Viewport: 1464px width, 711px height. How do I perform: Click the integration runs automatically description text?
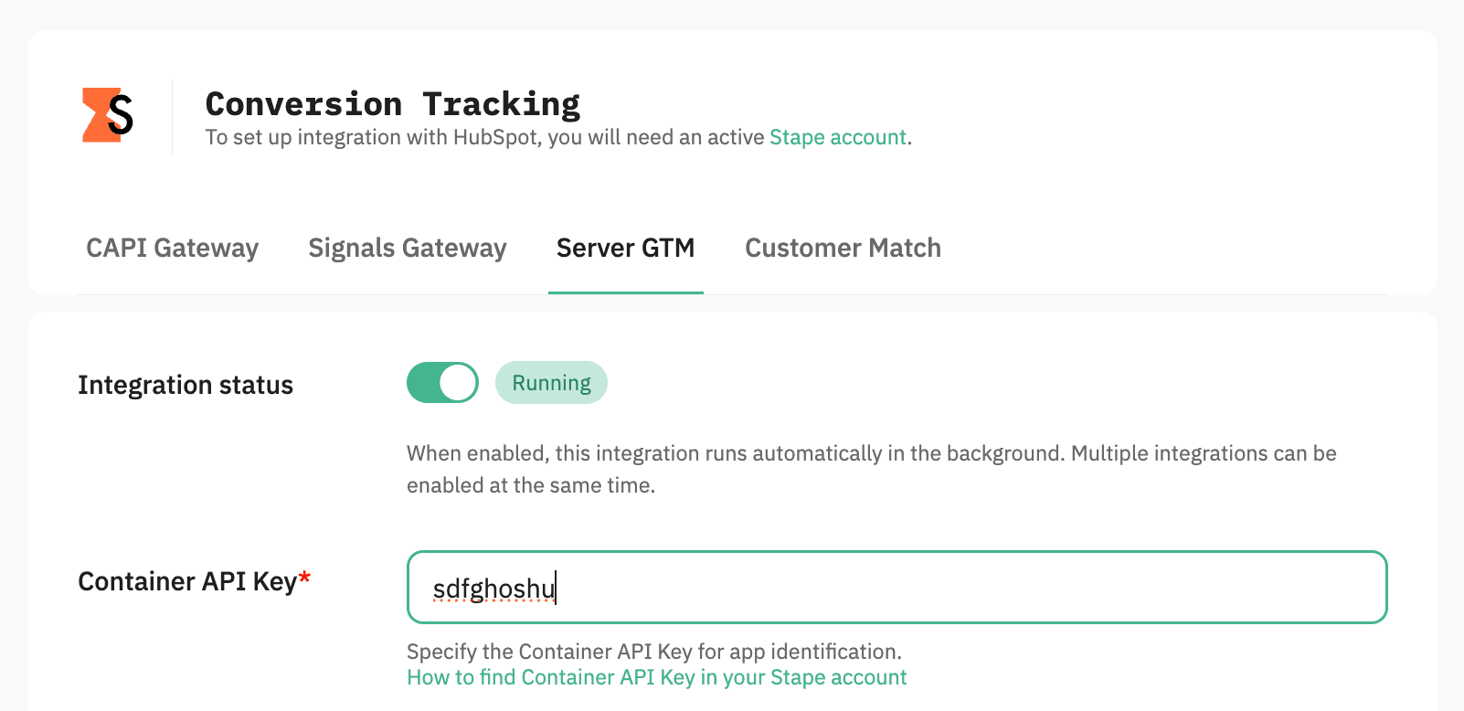tap(871, 453)
